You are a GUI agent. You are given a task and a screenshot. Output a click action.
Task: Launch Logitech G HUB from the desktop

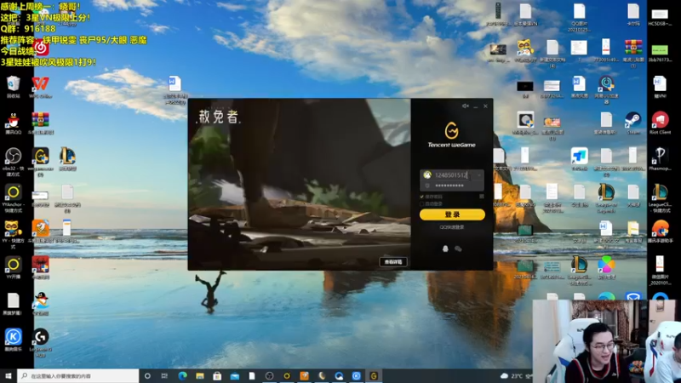[x=40, y=343]
